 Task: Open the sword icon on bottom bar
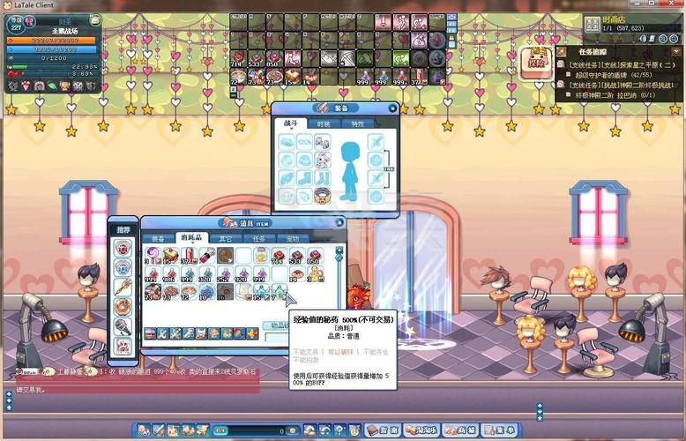tap(159, 431)
